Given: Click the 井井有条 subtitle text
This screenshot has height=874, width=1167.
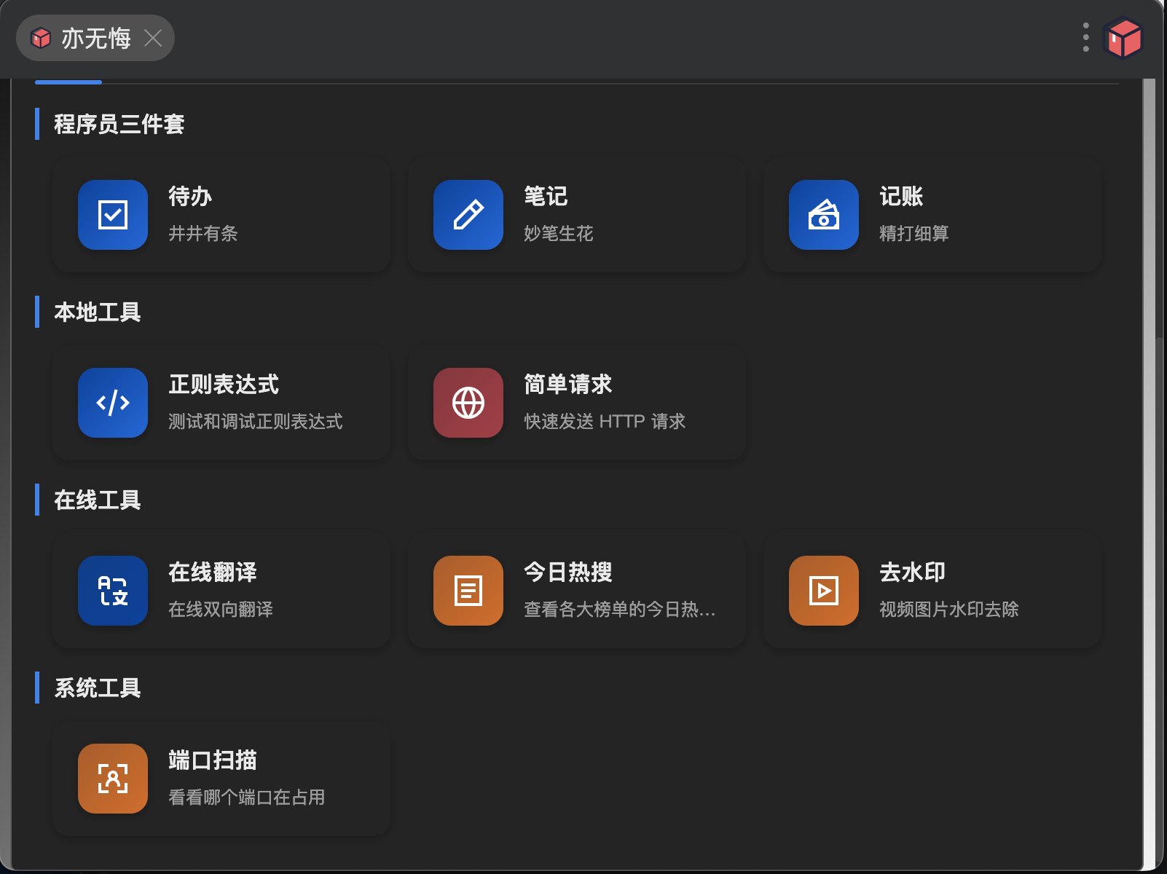Looking at the screenshot, I should pos(203,234).
